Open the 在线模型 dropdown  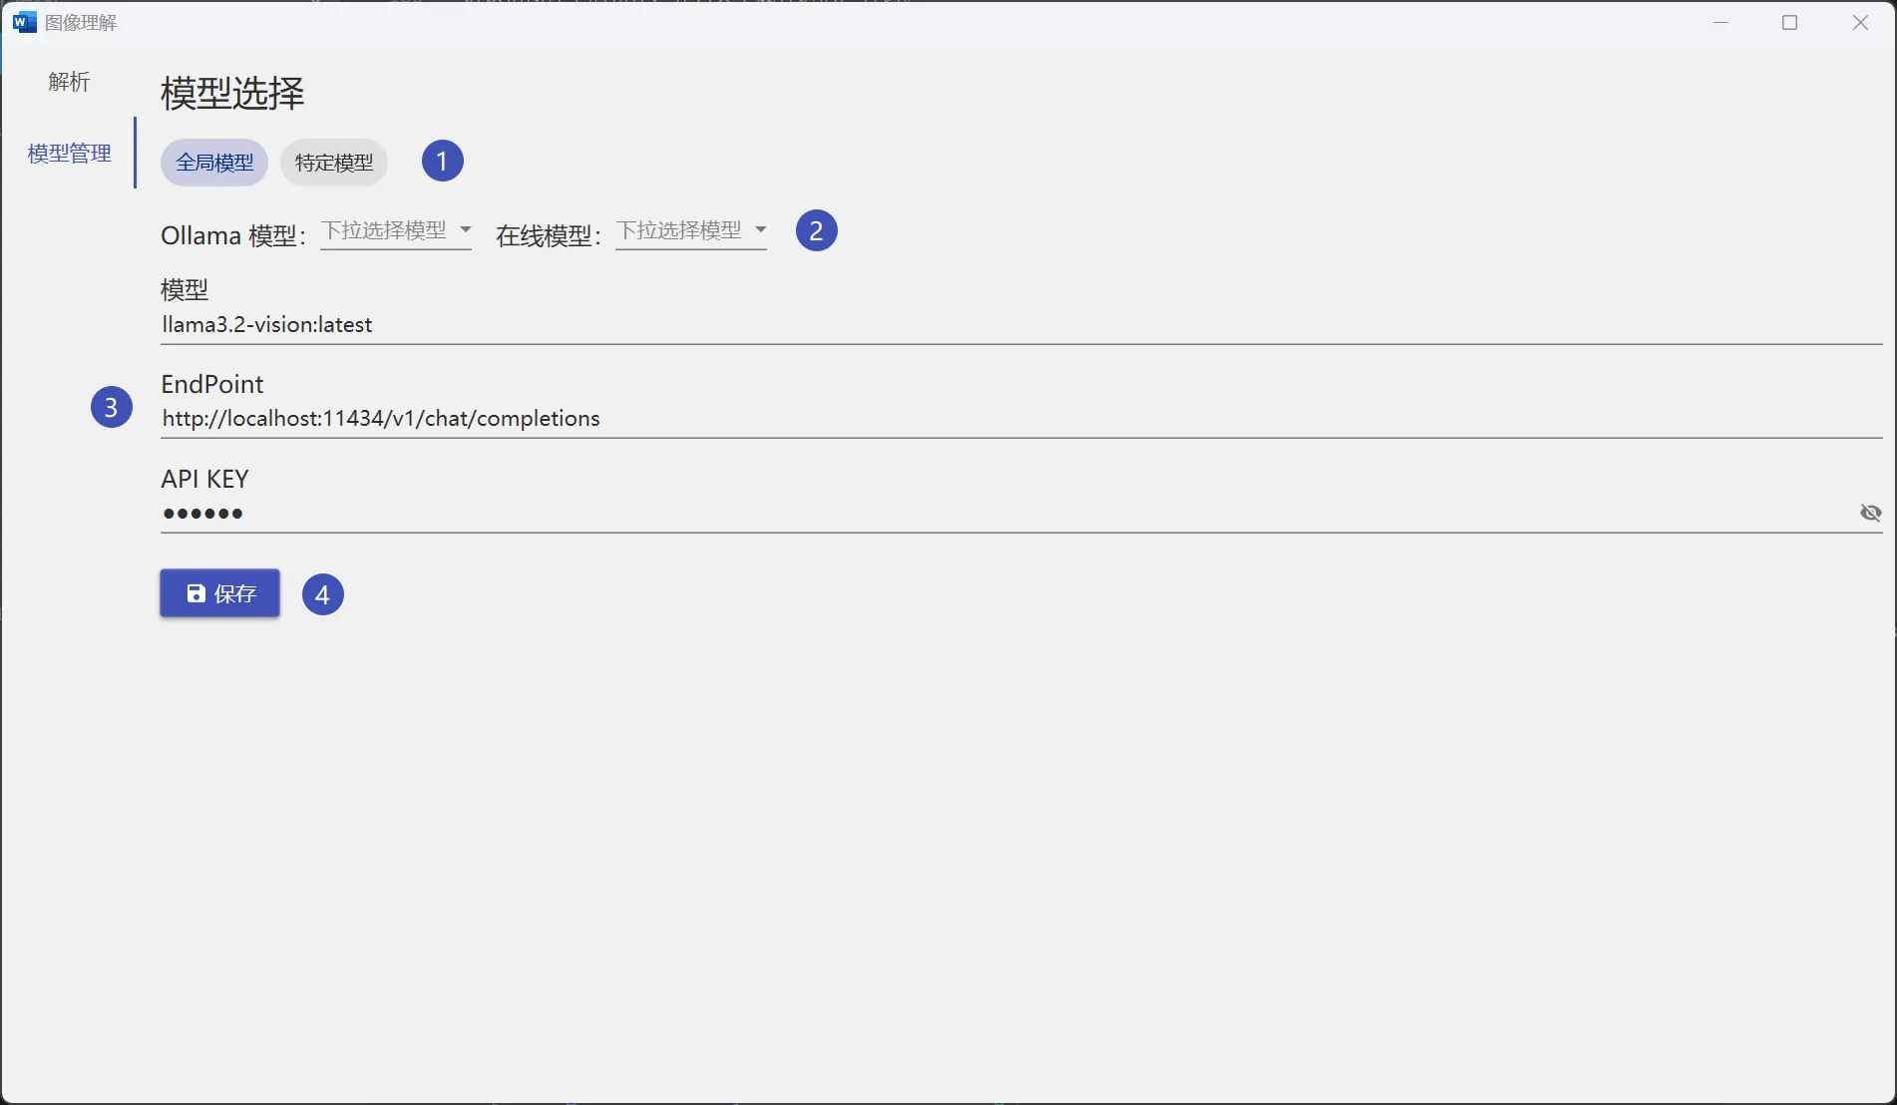680,231
